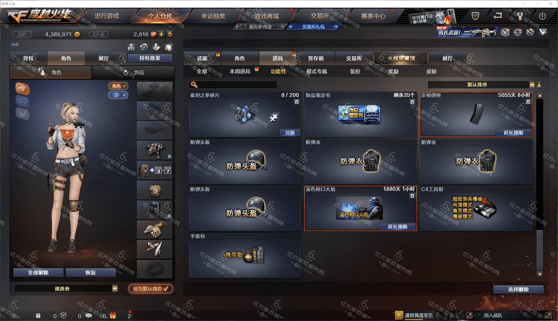Expand the 迷迭香 character dropdown

click(x=115, y=288)
